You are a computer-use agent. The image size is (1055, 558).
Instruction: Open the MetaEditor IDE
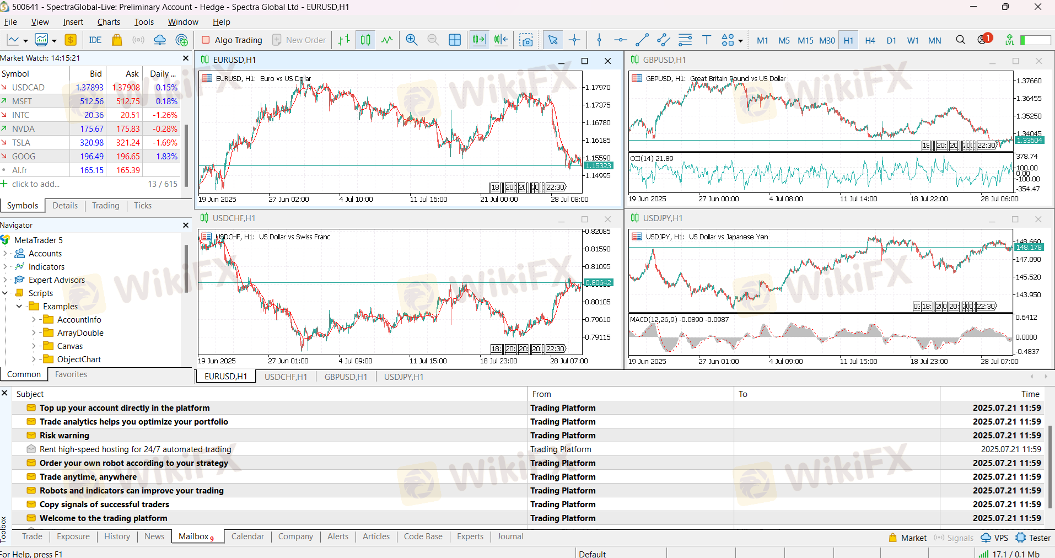click(95, 40)
